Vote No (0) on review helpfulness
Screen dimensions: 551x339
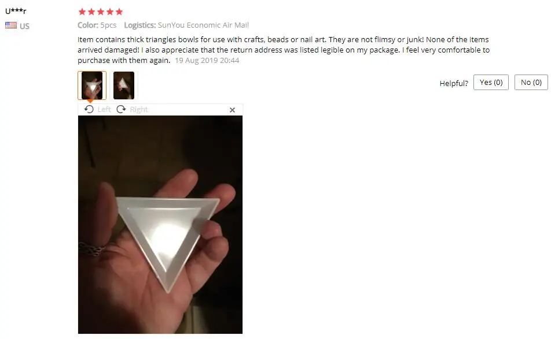[x=531, y=83]
